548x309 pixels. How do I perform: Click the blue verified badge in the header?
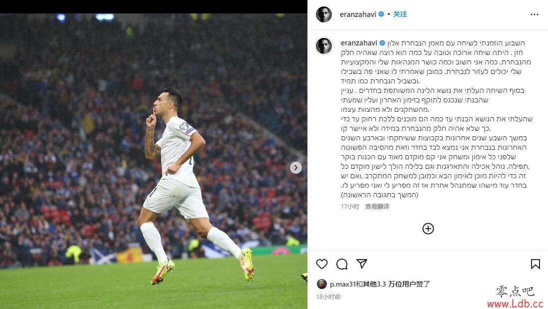381,14
